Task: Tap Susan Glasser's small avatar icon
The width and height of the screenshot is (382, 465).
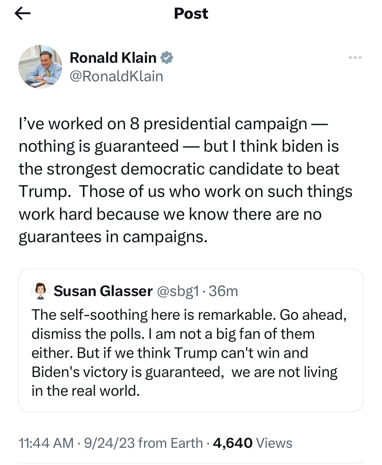Action: tap(41, 291)
